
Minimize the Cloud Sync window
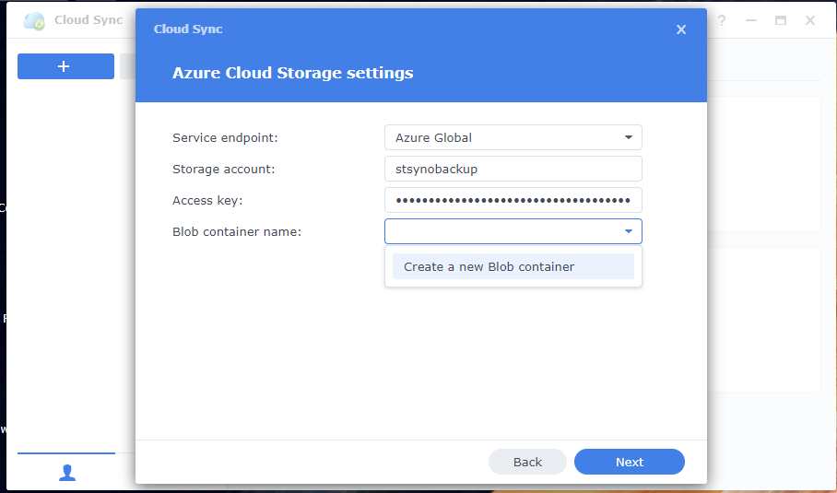(751, 20)
